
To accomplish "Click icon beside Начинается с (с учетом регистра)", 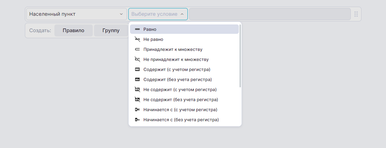I will [x=137, y=110].
